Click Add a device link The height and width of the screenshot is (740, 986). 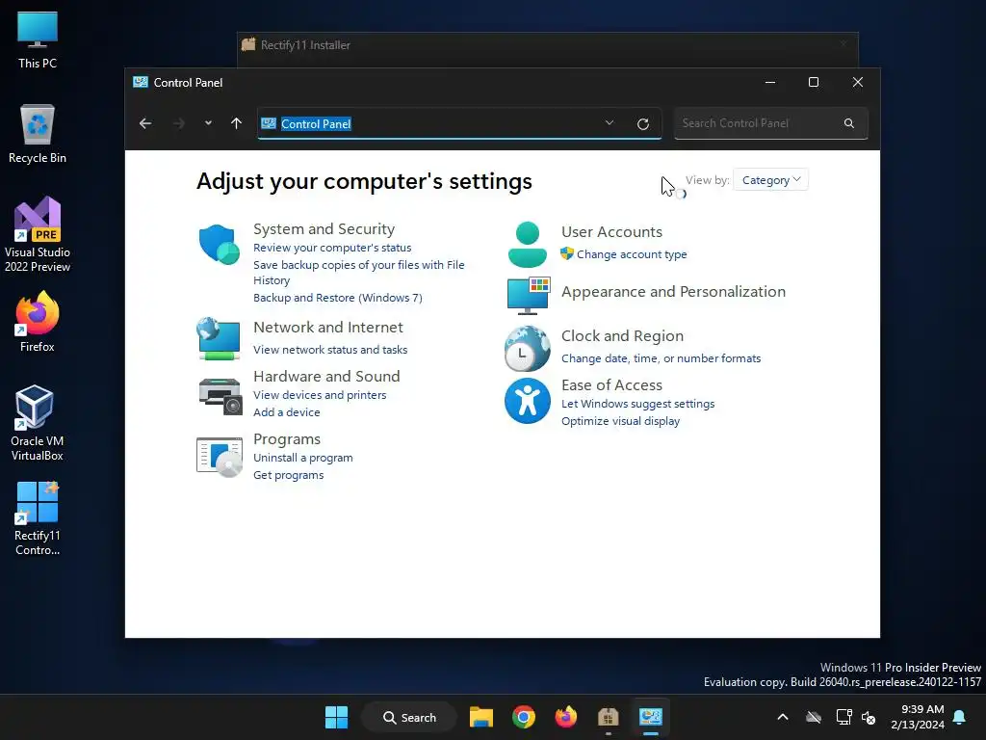point(287,412)
